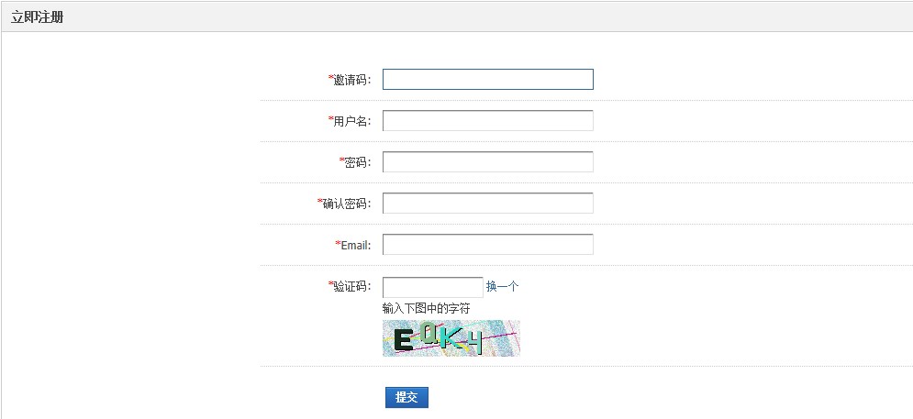Click the red asterisk beside 邀请码
This screenshot has width=913, height=419.
[x=330, y=79]
